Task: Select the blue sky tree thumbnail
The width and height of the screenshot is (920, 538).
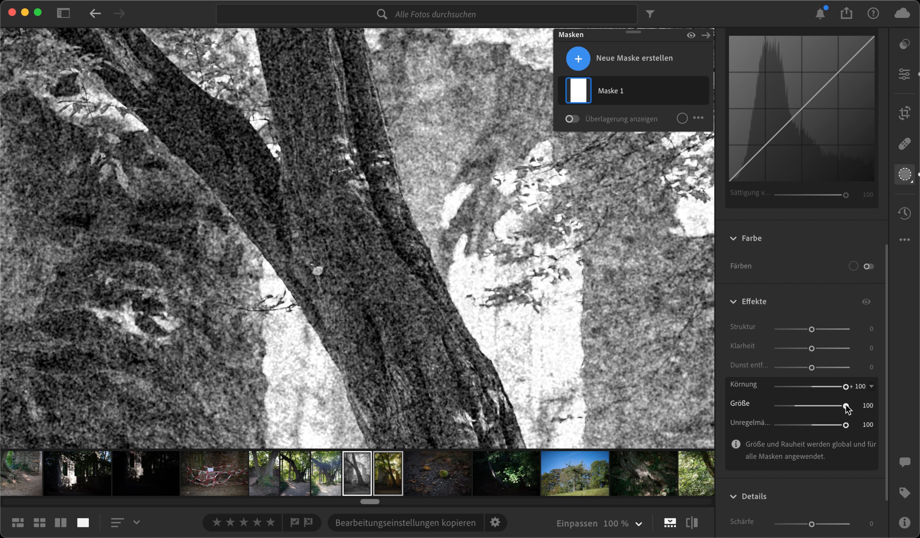Action: (575, 473)
